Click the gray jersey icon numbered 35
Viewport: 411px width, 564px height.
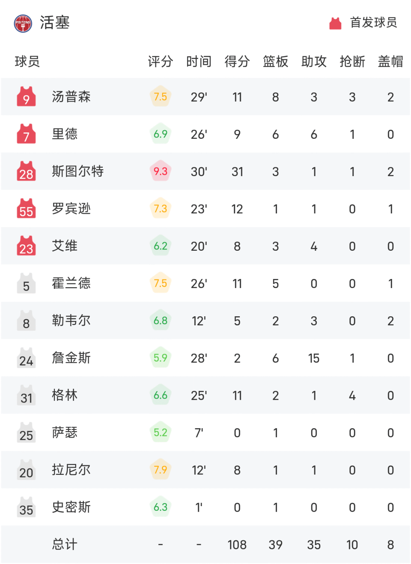[26, 507]
